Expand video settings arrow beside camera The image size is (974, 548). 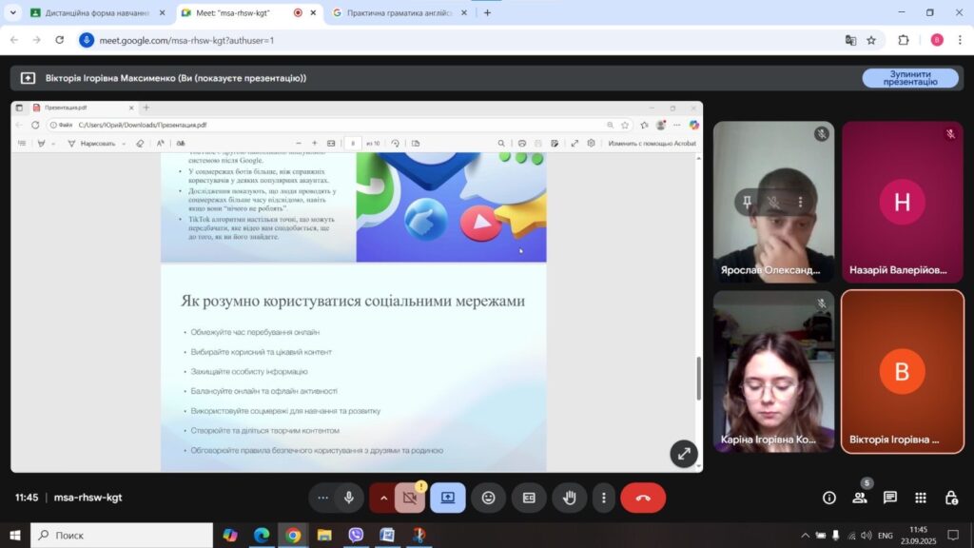click(384, 498)
